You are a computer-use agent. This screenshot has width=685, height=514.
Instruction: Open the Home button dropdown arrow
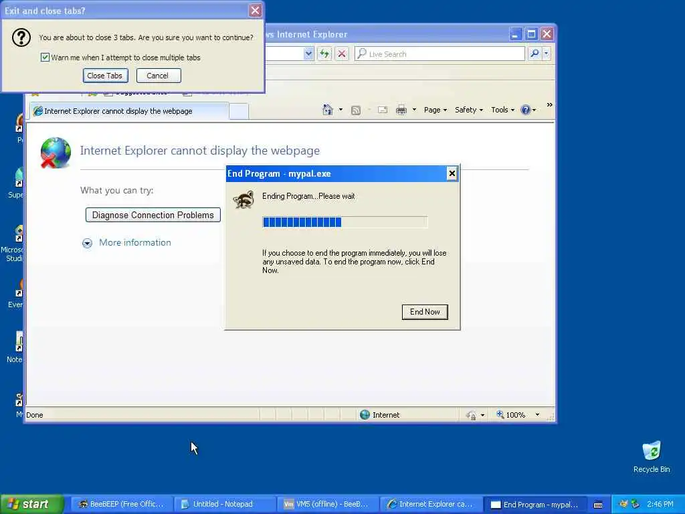340,110
